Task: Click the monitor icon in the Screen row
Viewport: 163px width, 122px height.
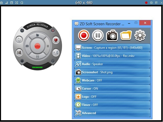Action: point(78,48)
